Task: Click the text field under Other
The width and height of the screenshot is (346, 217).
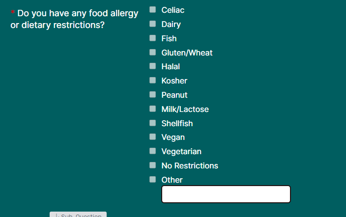Action: (x=226, y=194)
